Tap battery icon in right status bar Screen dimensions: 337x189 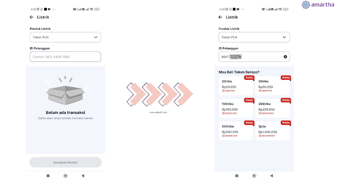pyautogui.click(x=285, y=9)
